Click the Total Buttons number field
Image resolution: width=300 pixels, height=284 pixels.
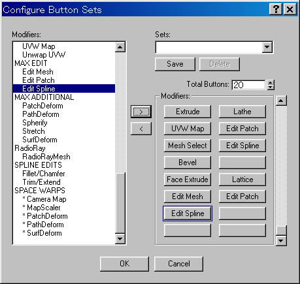[x=248, y=85]
